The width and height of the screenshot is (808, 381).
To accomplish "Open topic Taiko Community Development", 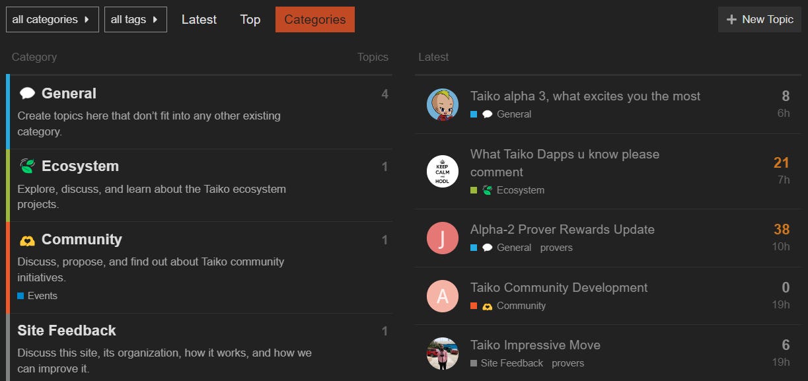I will click(559, 288).
